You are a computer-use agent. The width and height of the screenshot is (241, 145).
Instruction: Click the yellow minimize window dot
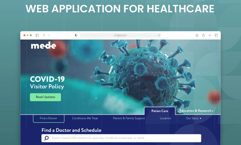point(28,35)
